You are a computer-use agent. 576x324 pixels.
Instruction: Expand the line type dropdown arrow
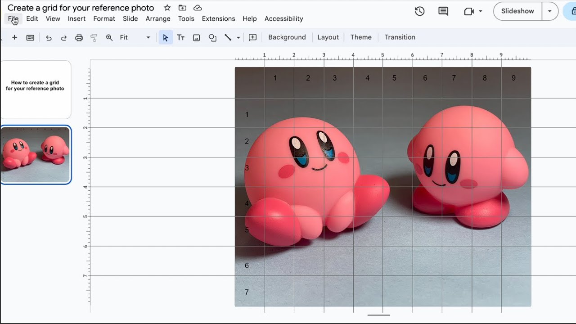pos(238,38)
